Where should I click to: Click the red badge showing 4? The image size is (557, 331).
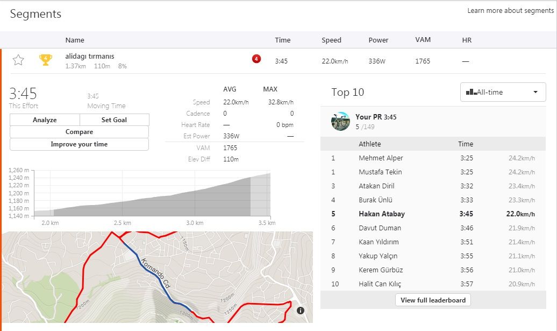256,59
